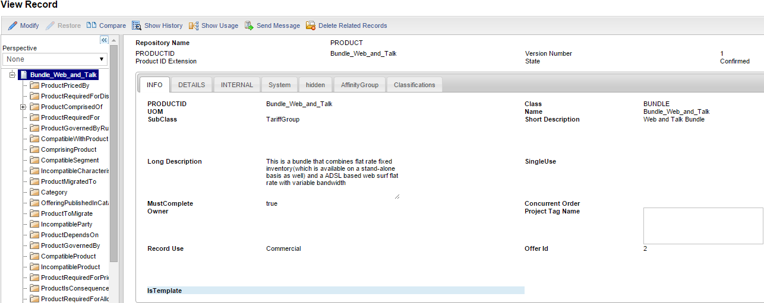Screen dimensions: 764x303
Task: Click the OfferingPublishedInCat folder icon
Action: (34, 203)
